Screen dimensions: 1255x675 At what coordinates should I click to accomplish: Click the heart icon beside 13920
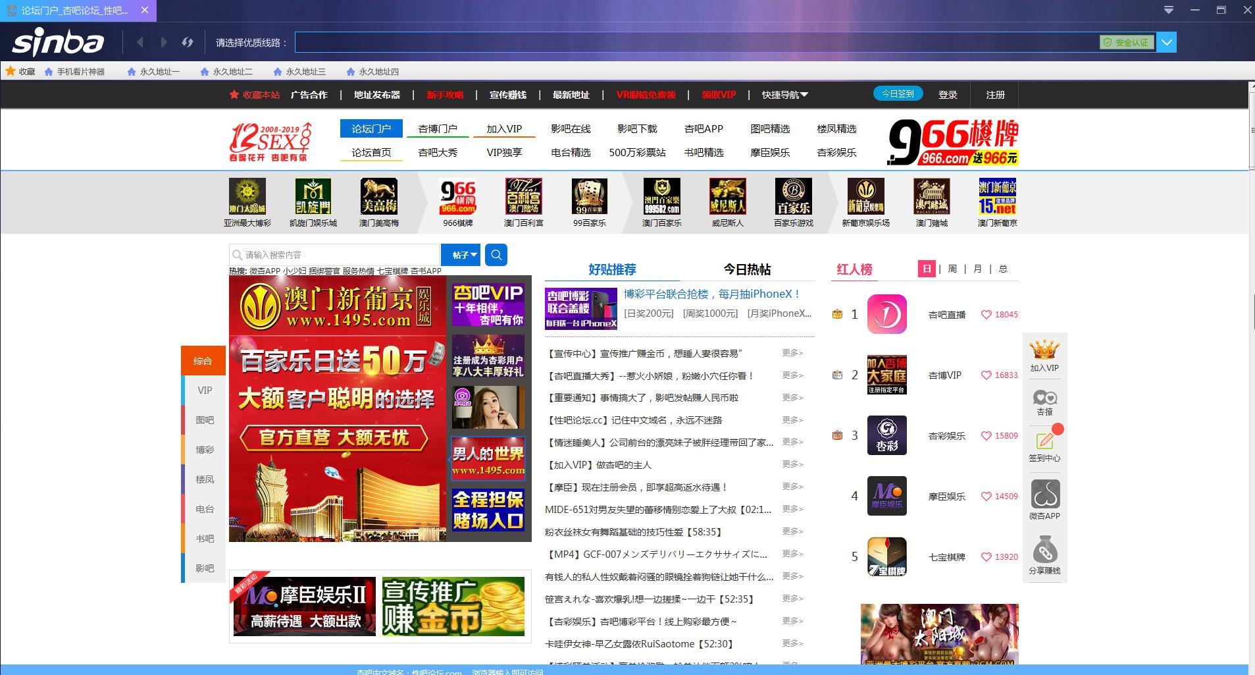point(986,557)
